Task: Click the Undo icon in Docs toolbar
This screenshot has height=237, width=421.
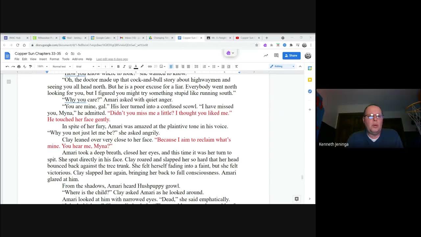Action: [x=7, y=66]
